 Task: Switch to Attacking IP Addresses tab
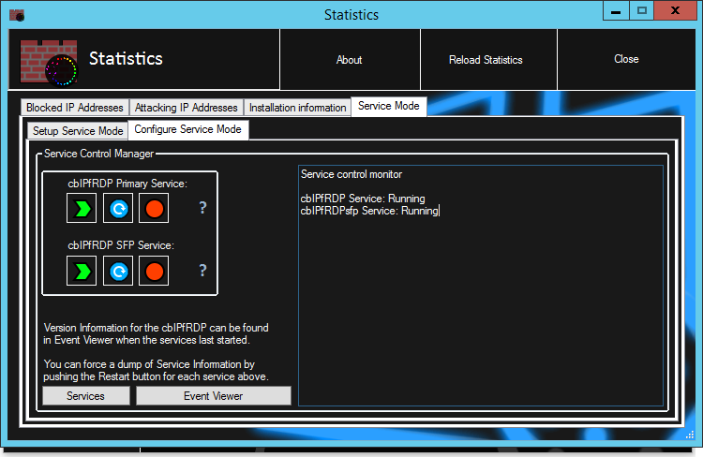tap(187, 108)
